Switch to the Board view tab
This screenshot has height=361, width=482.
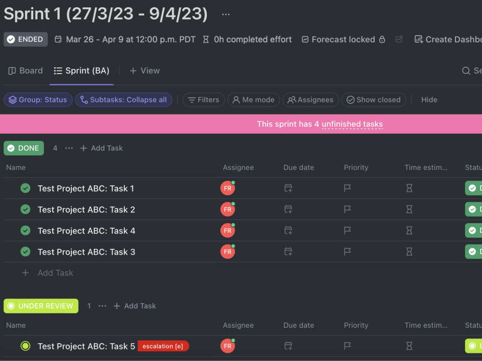tap(26, 71)
